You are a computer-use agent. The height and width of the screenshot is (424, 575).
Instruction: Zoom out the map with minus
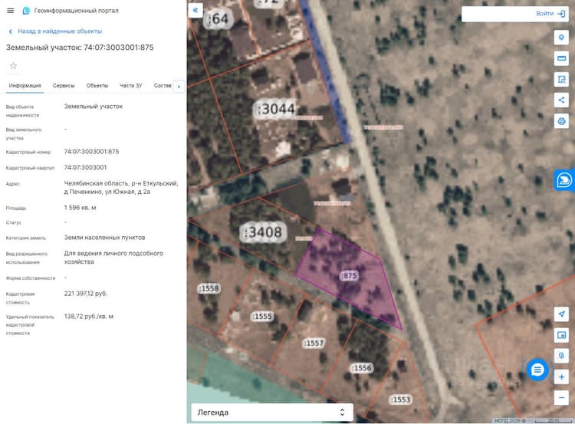[561, 398]
